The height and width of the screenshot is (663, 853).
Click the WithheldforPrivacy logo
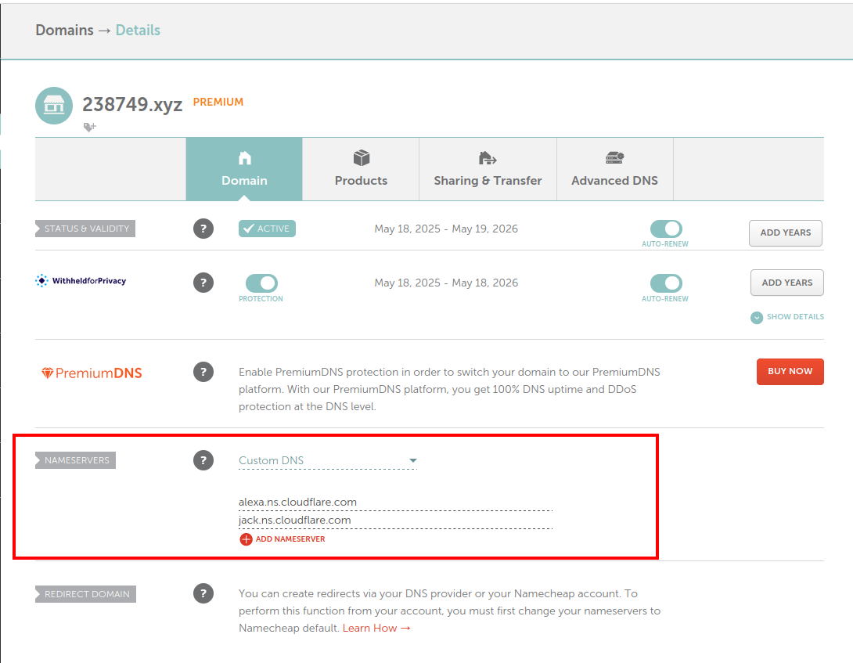click(81, 281)
